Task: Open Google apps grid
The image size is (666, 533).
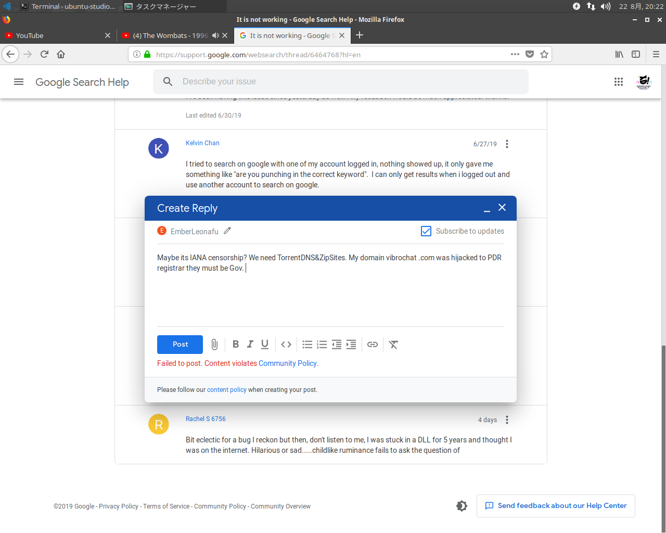Action: pyautogui.click(x=619, y=82)
